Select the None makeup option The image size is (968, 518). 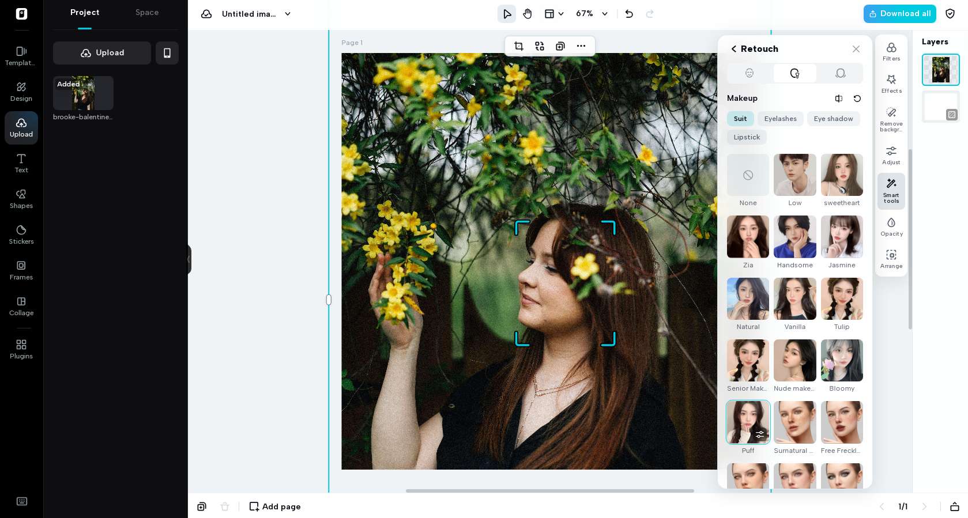[748, 175]
